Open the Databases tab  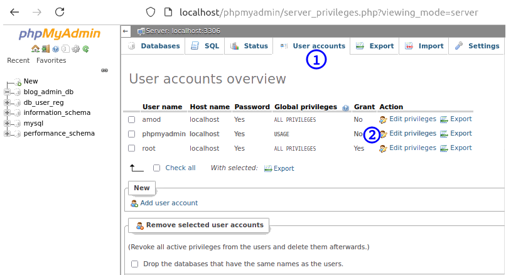tap(154, 46)
